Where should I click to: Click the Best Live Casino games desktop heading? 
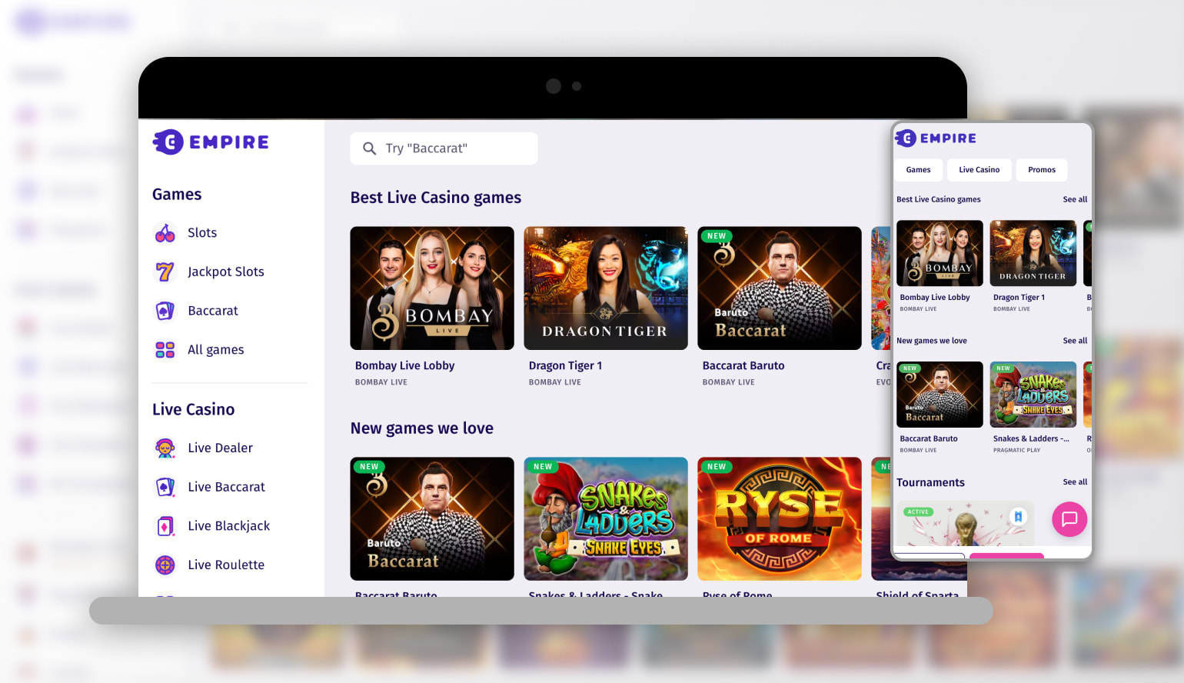tap(436, 198)
